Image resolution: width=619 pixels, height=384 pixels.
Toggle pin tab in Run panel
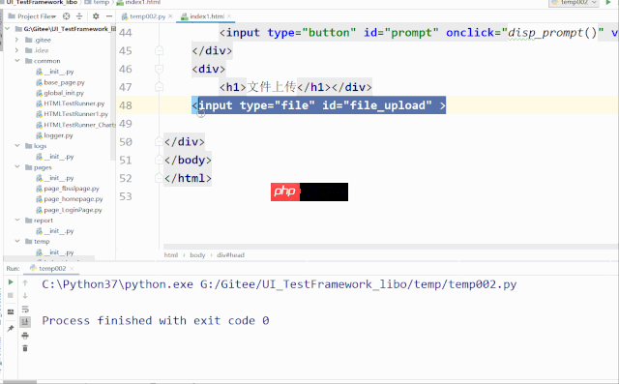click(11, 328)
